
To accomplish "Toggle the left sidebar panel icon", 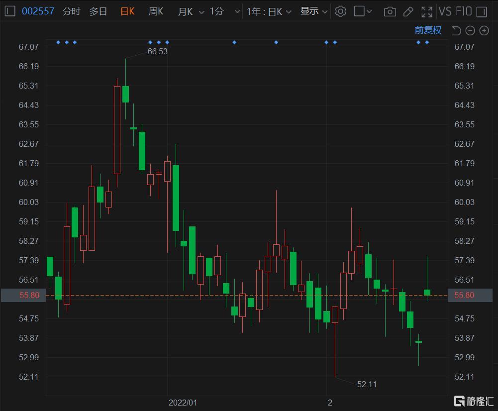I will (9, 11).
